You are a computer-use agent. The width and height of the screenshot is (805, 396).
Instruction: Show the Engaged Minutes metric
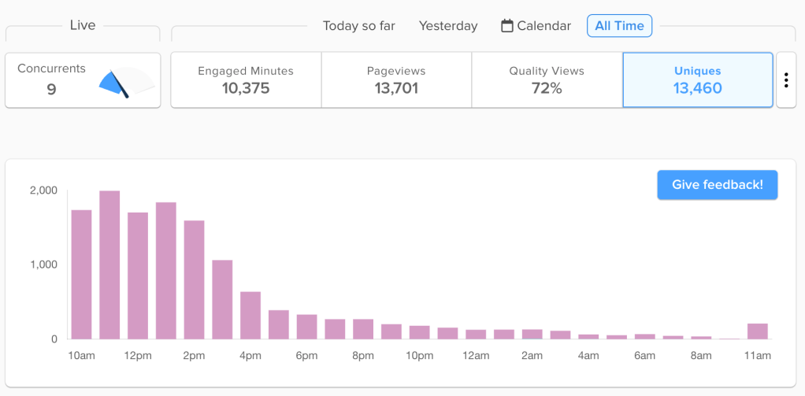point(246,80)
